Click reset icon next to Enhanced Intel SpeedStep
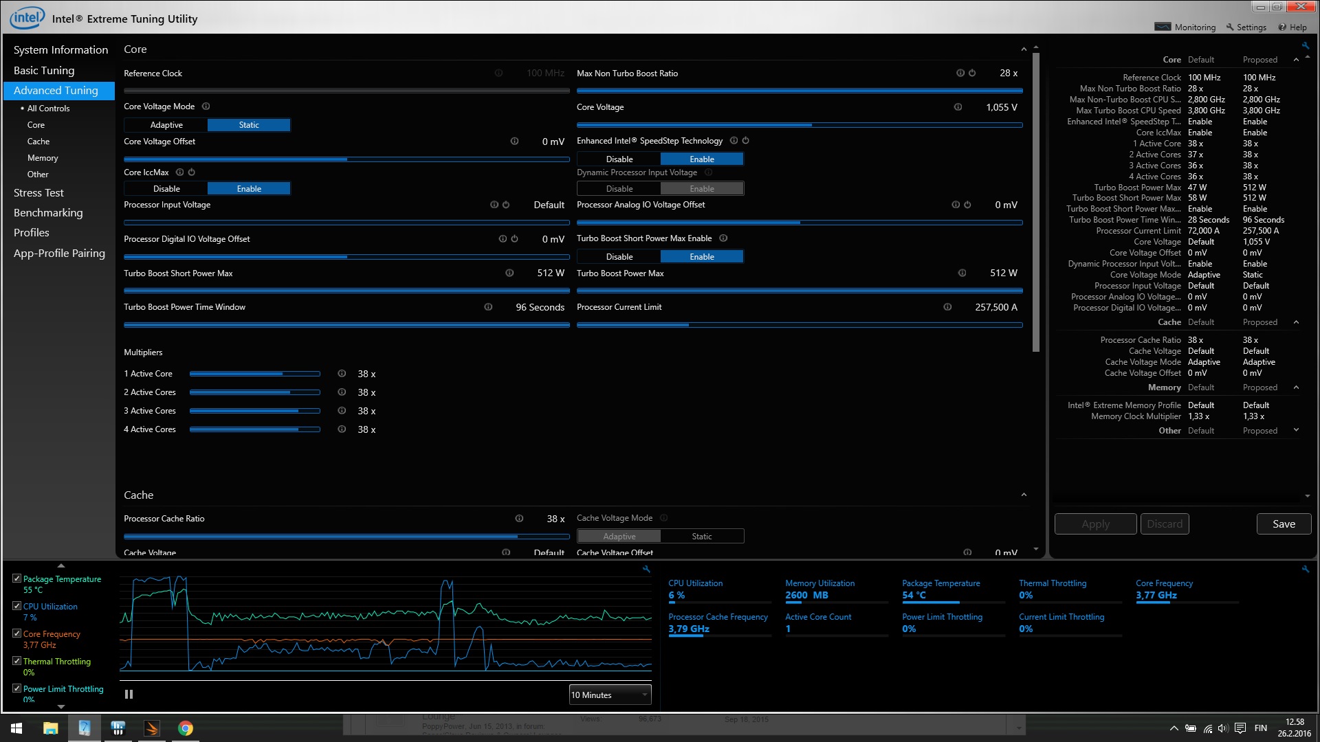The width and height of the screenshot is (1320, 742). [x=745, y=141]
